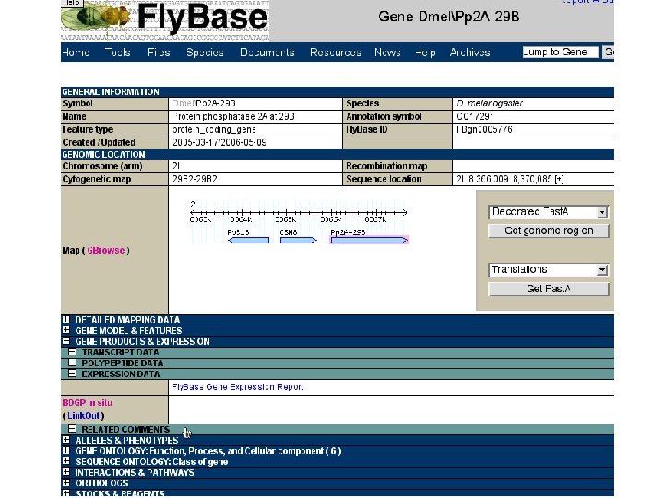Collapse the EXPRESSION DATA subsection
664x498 pixels.
(72, 373)
